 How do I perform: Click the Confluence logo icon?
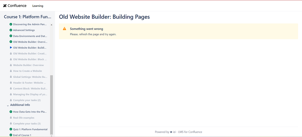(5, 6)
